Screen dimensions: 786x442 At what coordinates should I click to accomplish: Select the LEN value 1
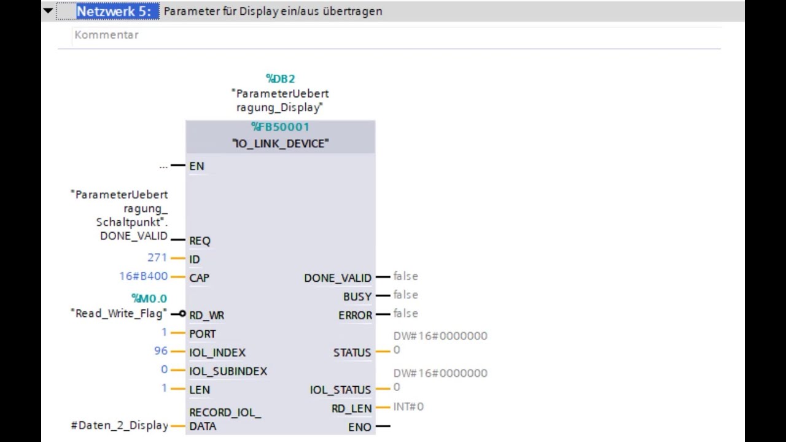(x=164, y=388)
